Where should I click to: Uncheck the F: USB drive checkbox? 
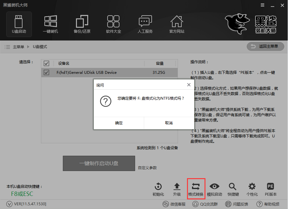pos(46,72)
